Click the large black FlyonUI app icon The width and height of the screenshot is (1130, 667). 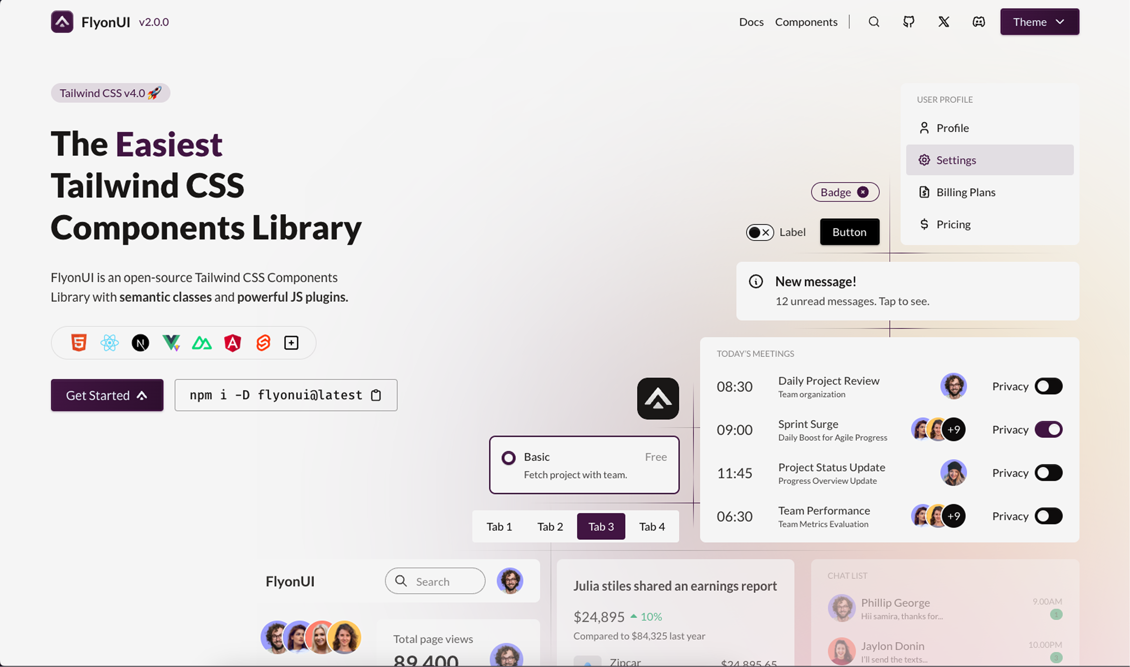(658, 398)
